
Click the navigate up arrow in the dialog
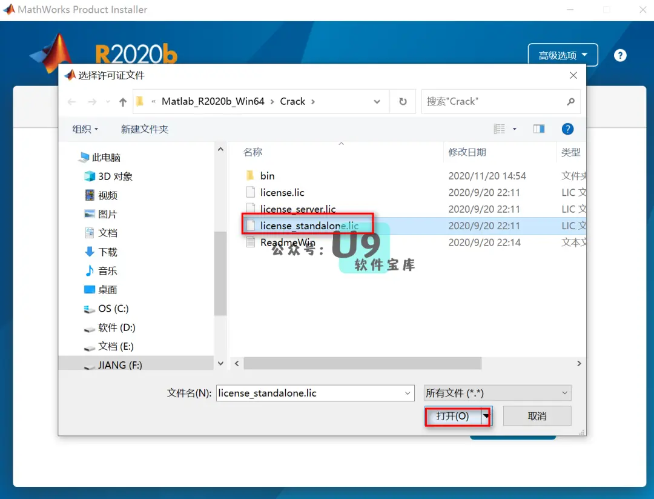(x=123, y=101)
